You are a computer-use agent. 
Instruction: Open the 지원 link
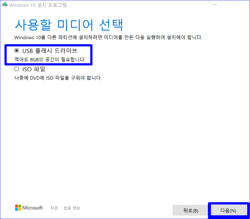(54, 208)
